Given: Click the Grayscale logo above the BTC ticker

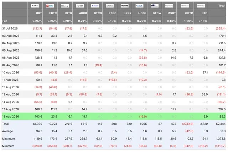Looking at the screenshot, I should tap(201, 6).
